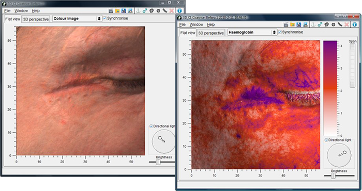Click floppy-disk save icon in Haemoglobin window
Viewport: 362px width, 191px height.
point(299,24)
